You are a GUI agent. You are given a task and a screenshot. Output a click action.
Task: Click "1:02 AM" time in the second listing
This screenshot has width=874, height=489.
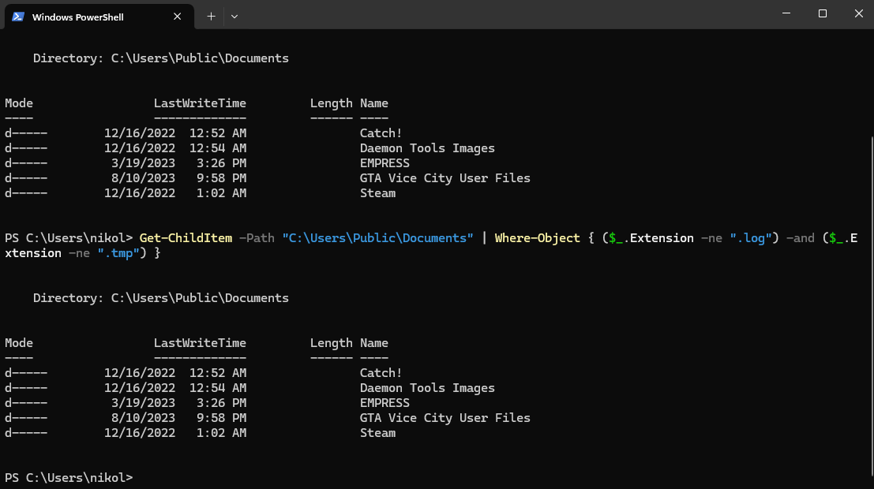pos(221,433)
